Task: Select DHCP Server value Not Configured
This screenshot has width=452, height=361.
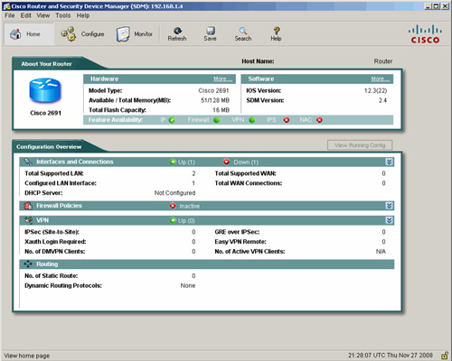Action: pos(174,193)
